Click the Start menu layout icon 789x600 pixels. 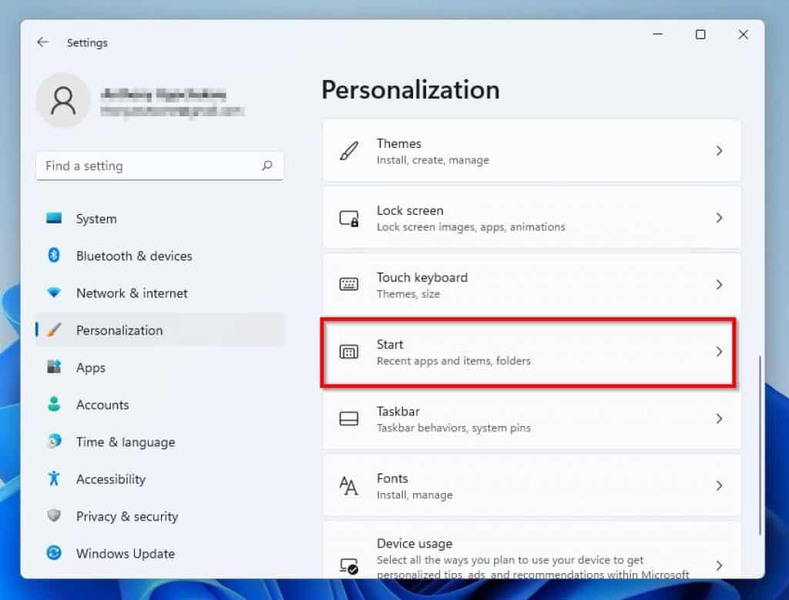point(349,351)
